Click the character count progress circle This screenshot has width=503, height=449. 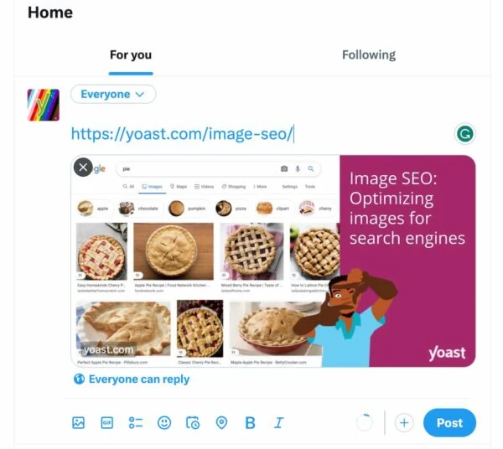tap(364, 423)
